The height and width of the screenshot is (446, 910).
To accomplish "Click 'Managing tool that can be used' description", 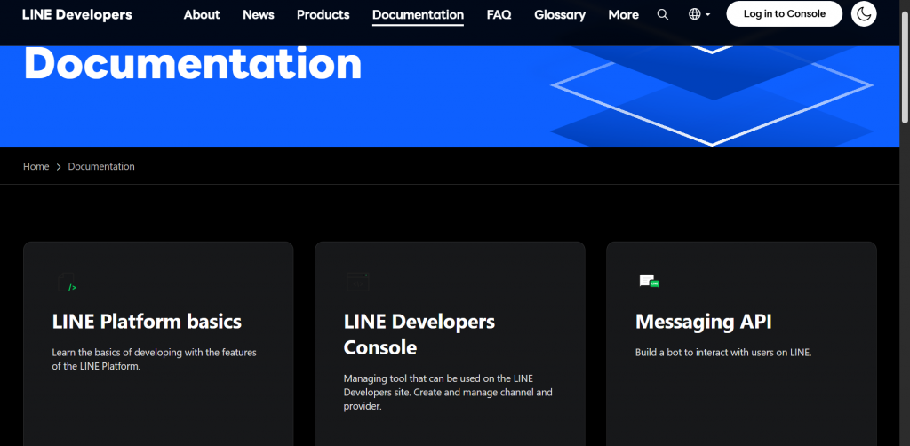I will [448, 392].
